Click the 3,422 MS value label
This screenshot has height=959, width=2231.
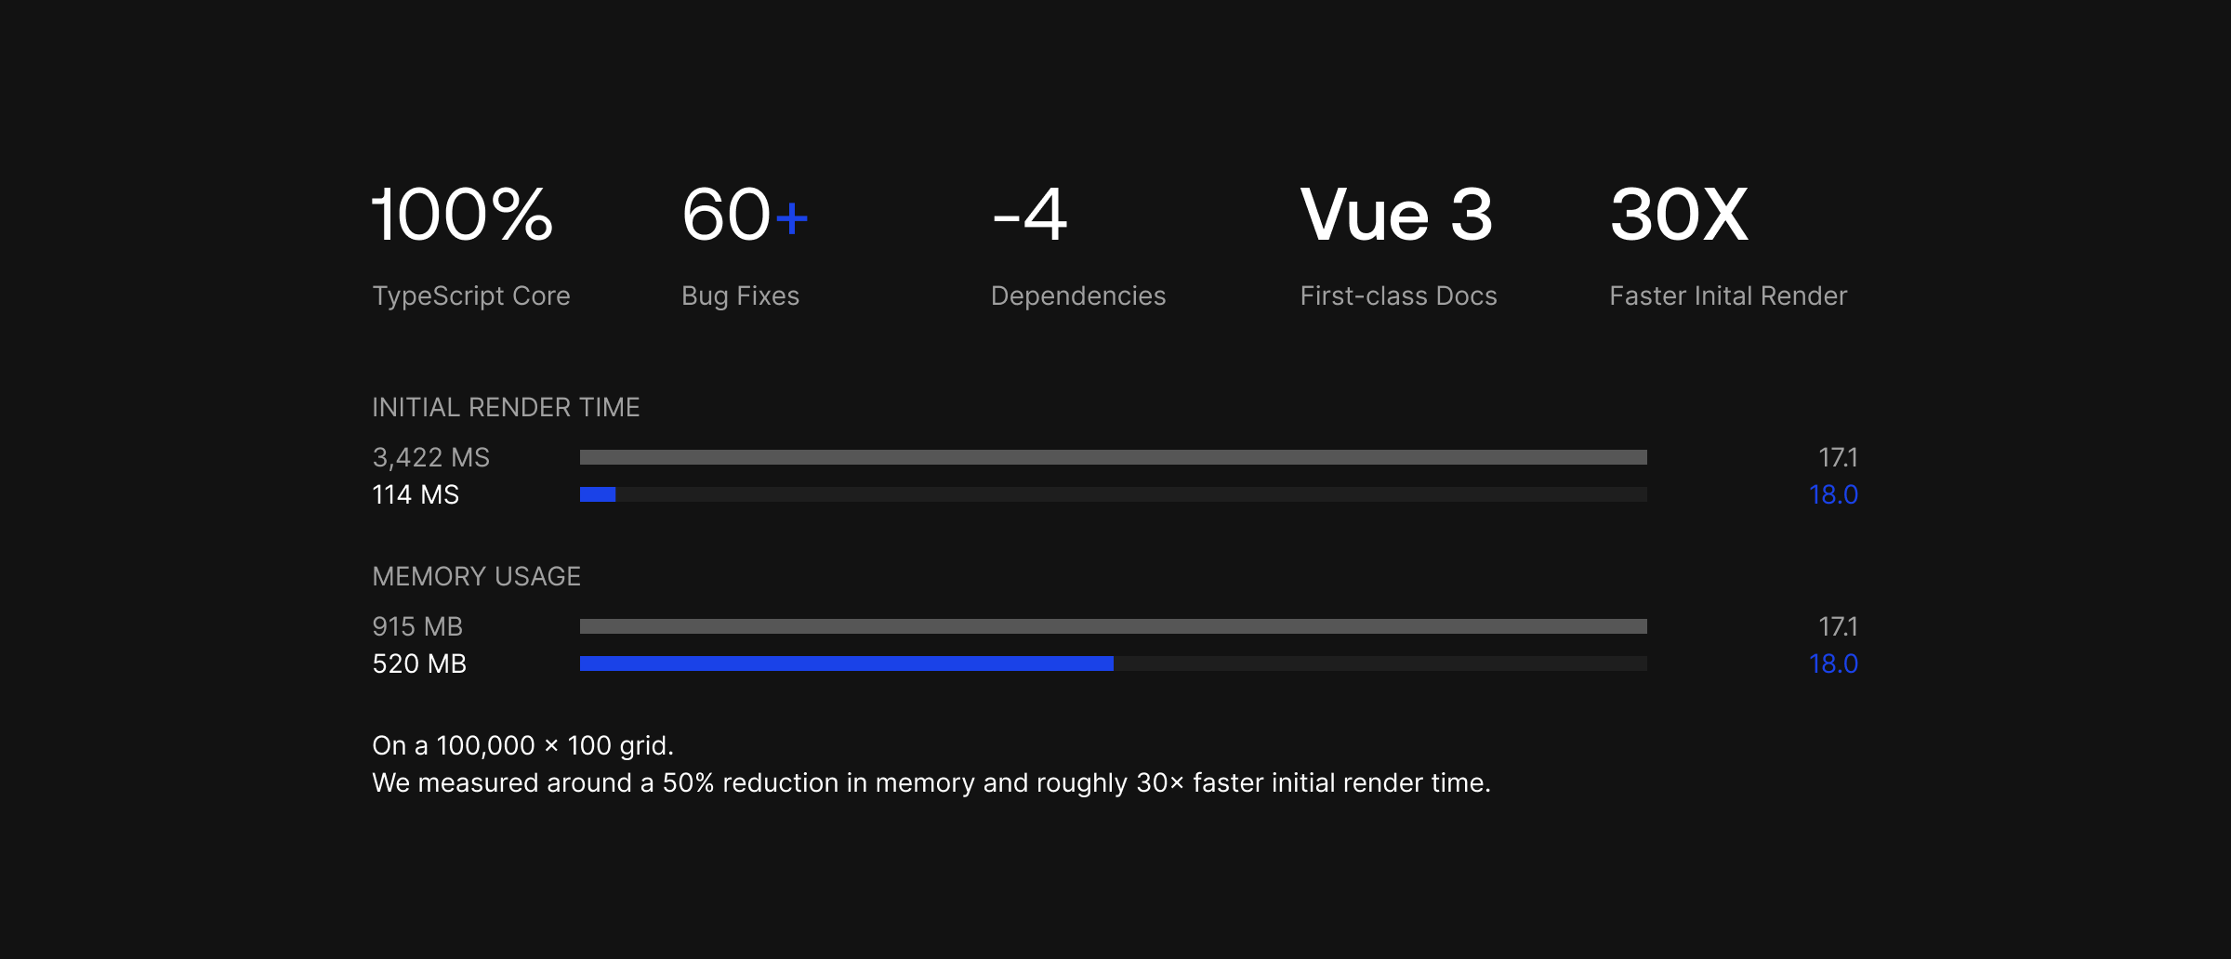pos(430,457)
